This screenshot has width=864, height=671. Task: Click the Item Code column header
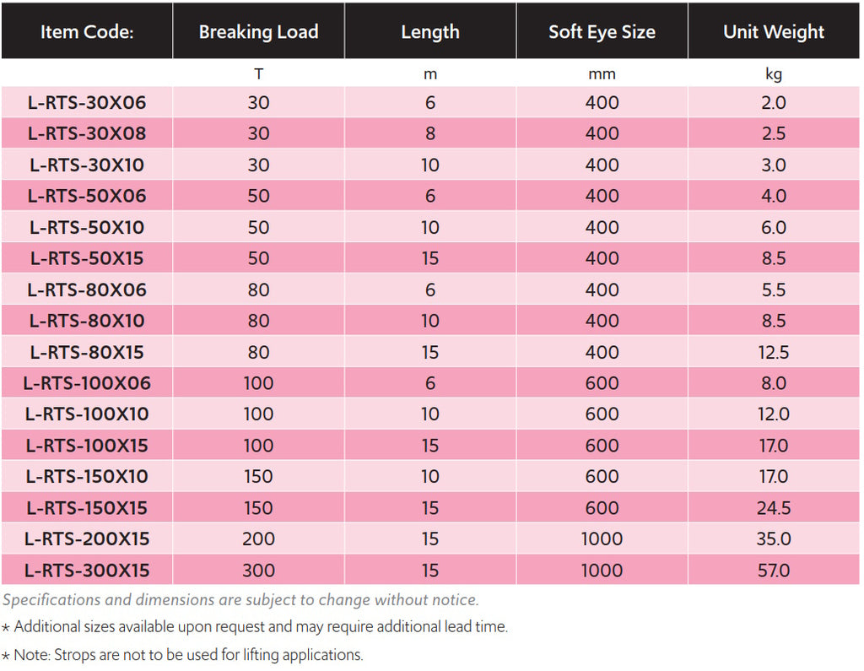87,32
